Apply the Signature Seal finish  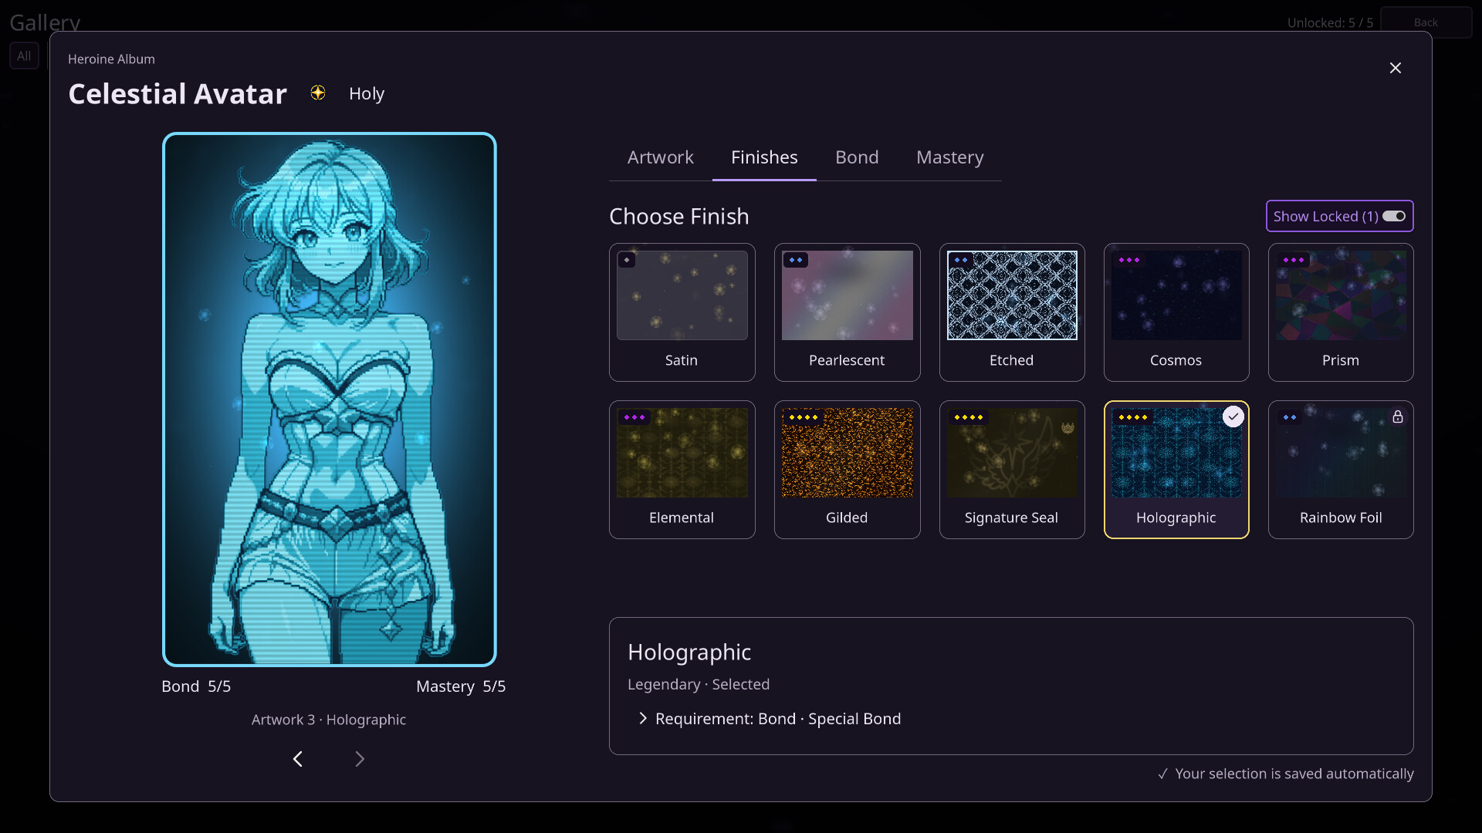(x=1011, y=470)
